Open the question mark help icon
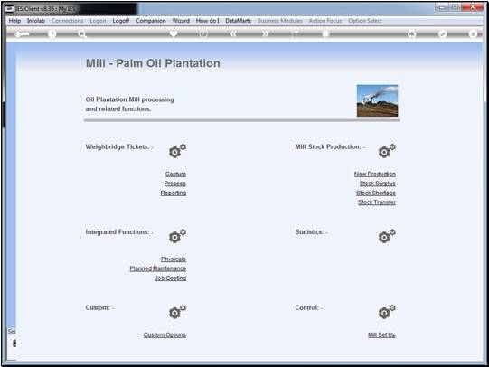The image size is (489, 367). (x=52, y=33)
